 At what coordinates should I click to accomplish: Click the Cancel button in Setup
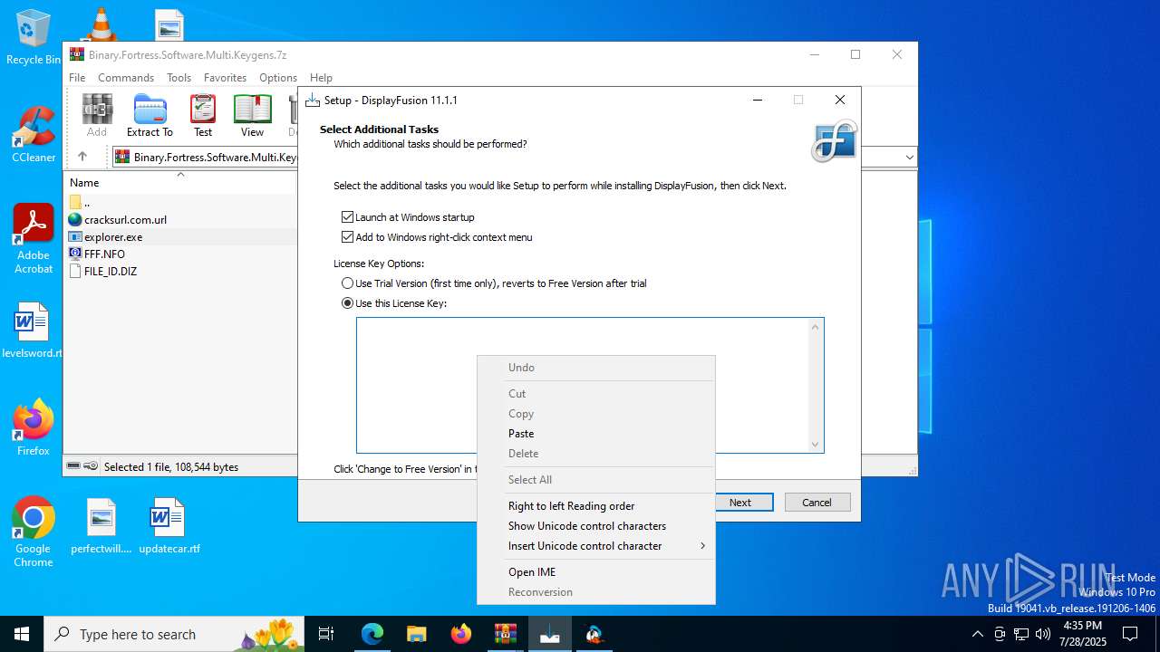pos(817,503)
